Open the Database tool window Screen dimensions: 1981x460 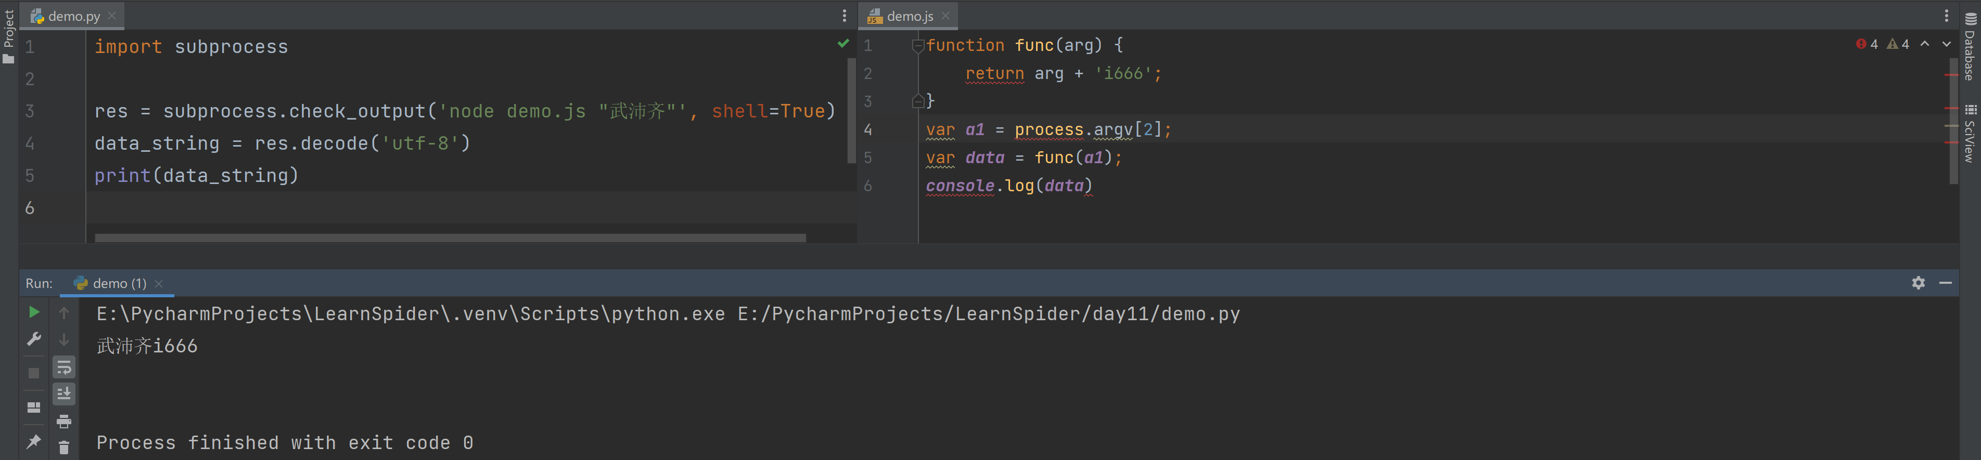coord(1970,47)
